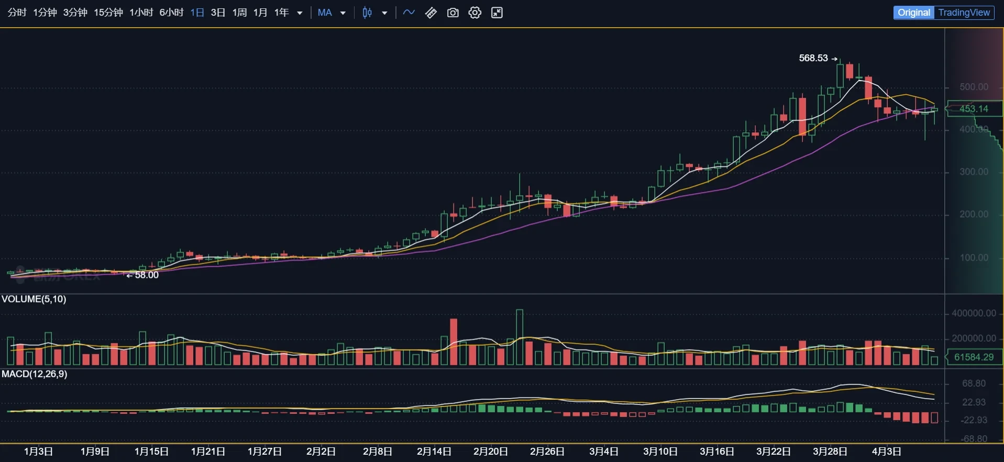Click the 453.14 current price label
1004x462 pixels.
tap(973, 109)
